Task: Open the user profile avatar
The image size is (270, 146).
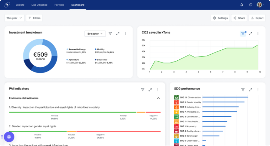Action: tap(259, 5)
